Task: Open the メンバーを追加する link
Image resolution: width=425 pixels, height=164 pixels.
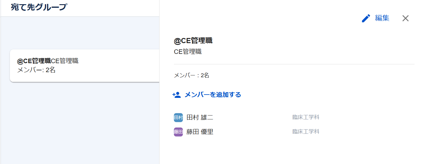Action: pos(212,95)
